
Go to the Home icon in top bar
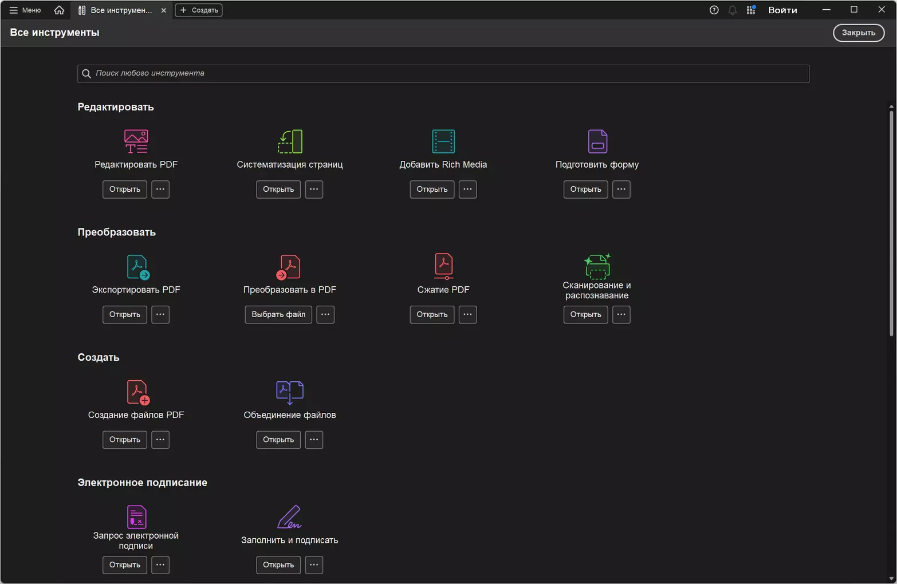pyautogui.click(x=59, y=10)
